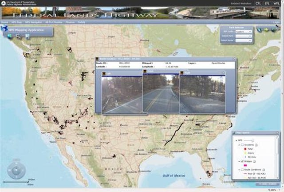Click the tools icon beside the globe icon
The image size is (284, 192).
coord(19,36)
